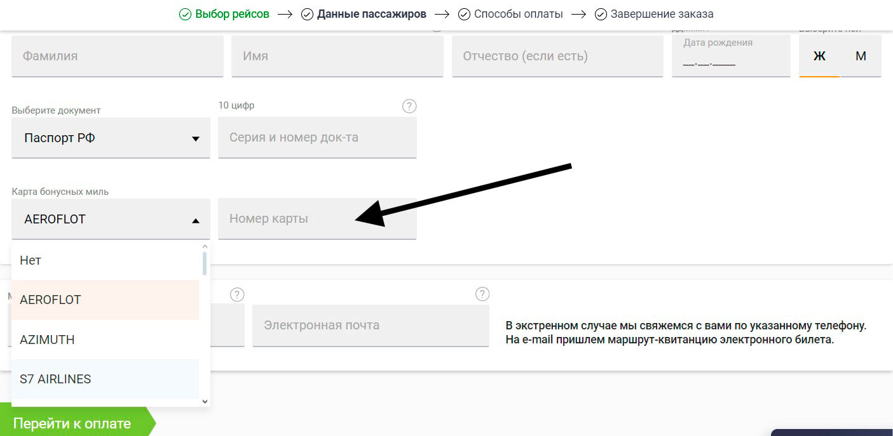The width and height of the screenshot is (893, 436).
Task: Click the dropdown list scroll down arrow
Action: tap(205, 401)
